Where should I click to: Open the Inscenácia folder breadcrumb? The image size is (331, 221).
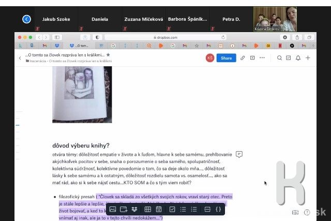(36, 61)
